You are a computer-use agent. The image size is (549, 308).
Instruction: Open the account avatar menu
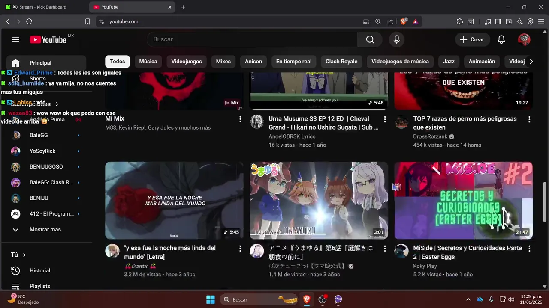pyautogui.click(x=524, y=39)
